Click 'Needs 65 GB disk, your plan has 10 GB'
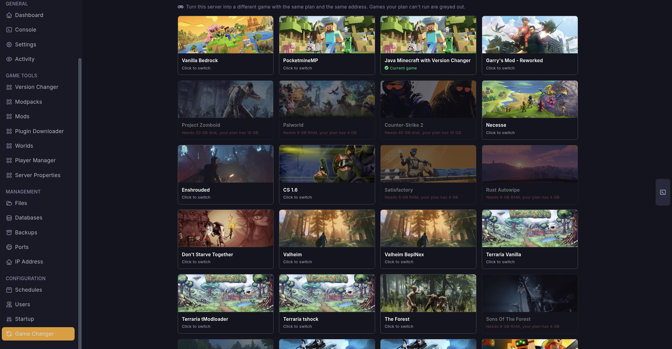Screen dimensions: 672x349 click(x=423, y=133)
